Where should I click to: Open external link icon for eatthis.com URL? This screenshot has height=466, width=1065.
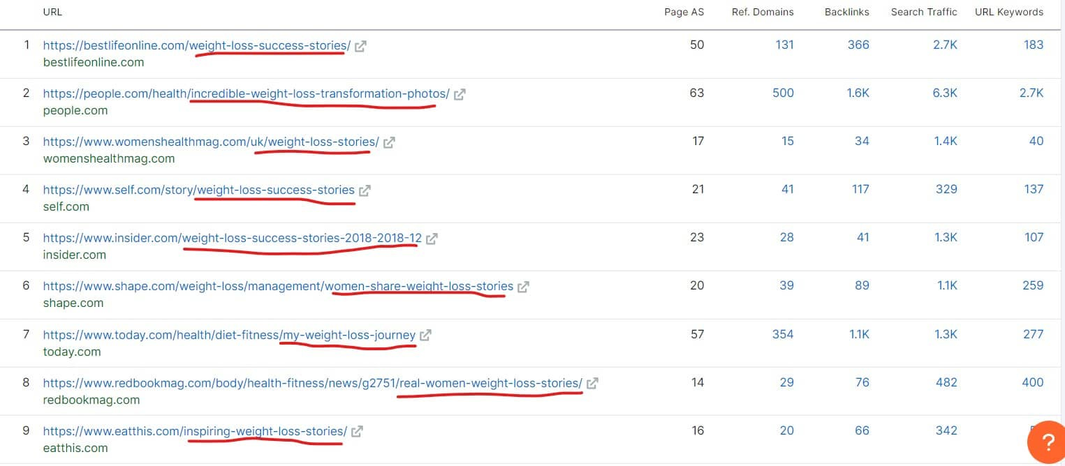[x=357, y=431]
